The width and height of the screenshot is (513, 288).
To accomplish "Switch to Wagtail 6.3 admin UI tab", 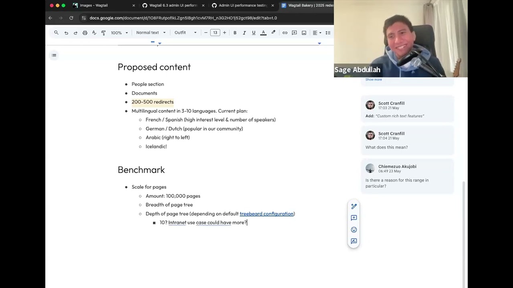I will point(173,6).
